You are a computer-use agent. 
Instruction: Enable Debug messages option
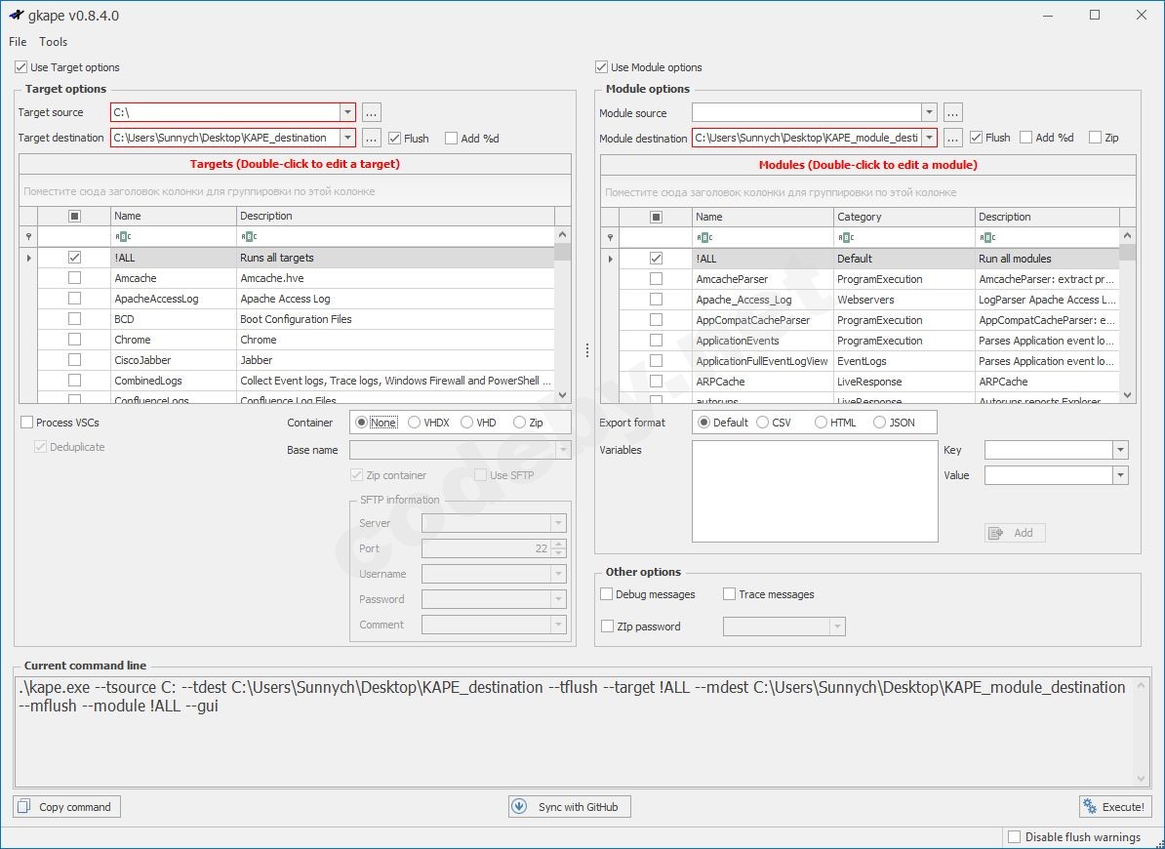coord(607,594)
